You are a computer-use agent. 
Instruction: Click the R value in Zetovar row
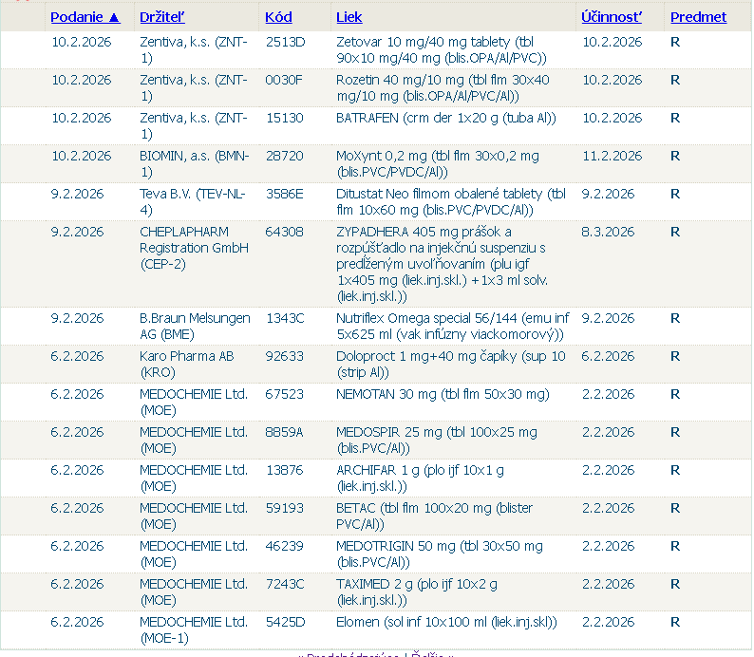point(675,43)
